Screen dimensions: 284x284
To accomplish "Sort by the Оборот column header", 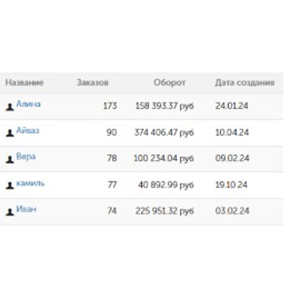I will (x=170, y=83).
